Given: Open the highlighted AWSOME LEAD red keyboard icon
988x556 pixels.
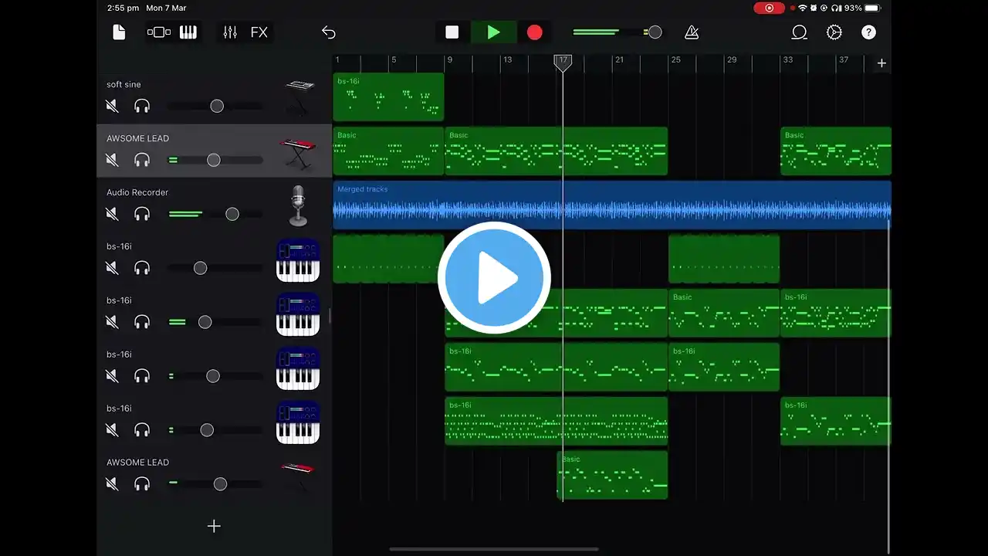Looking at the screenshot, I should point(298,152).
